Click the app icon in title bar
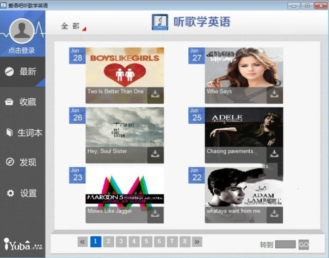This screenshot has width=329, height=258. coord(4,5)
